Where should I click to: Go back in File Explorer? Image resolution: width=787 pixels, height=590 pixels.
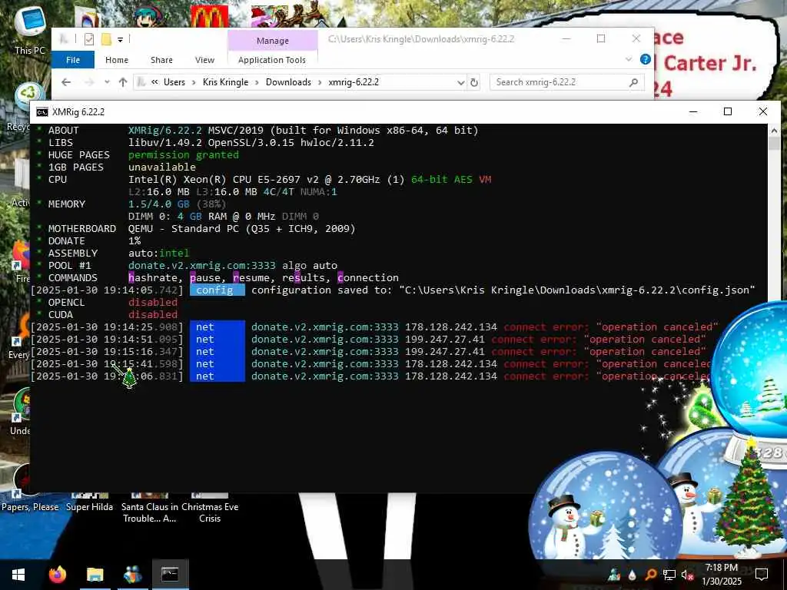point(66,82)
